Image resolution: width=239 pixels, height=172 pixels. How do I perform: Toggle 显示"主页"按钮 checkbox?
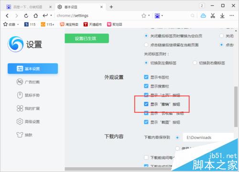pos(146,95)
